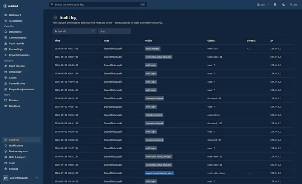Open Team link in sidebar
This screenshot has width=302, height=184.
(x=12, y=163)
